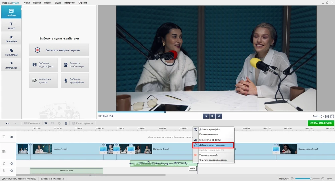Click the preview volume speaker icon
335x181 pixels.
[x=322, y=116]
